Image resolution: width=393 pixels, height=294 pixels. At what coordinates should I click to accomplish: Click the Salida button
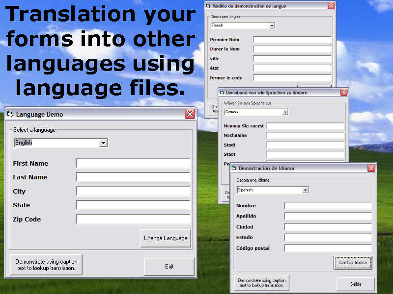pos(355,284)
